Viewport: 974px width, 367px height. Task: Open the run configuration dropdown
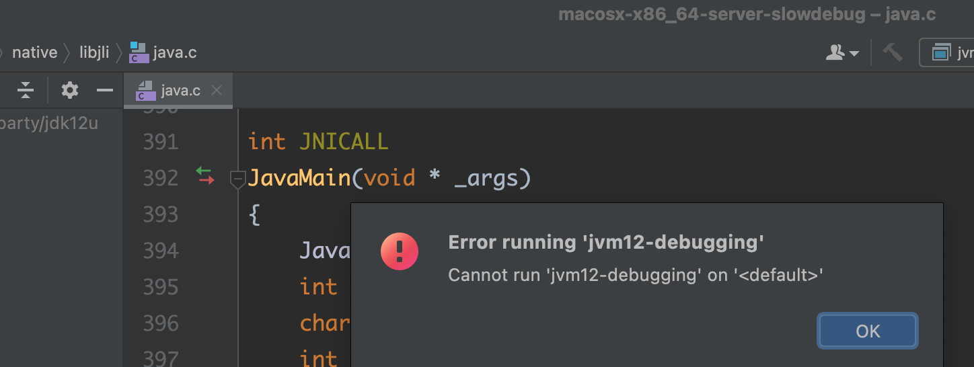coord(946,52)
